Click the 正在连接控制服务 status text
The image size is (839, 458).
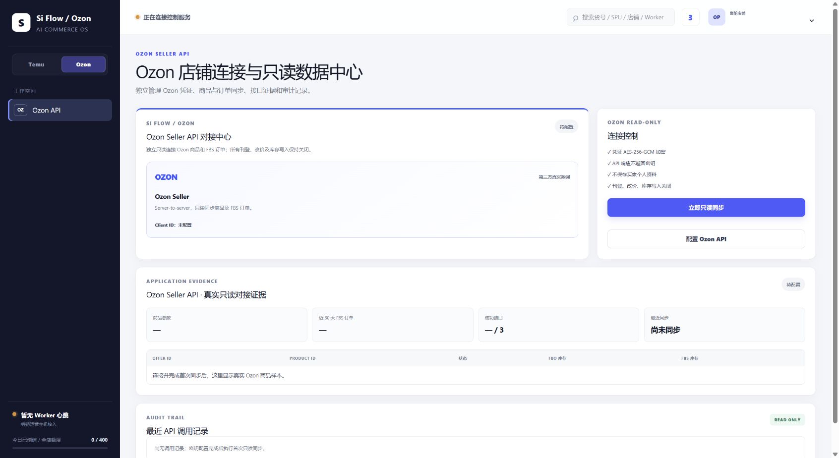pos(167,17)
